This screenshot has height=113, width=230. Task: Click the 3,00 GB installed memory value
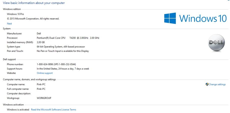(x=40, y=42)
